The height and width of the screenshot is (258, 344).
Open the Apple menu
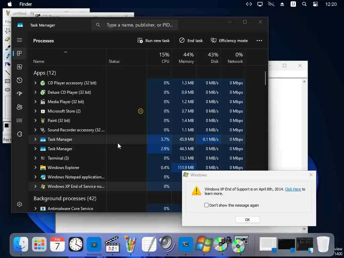coord(10,4)
